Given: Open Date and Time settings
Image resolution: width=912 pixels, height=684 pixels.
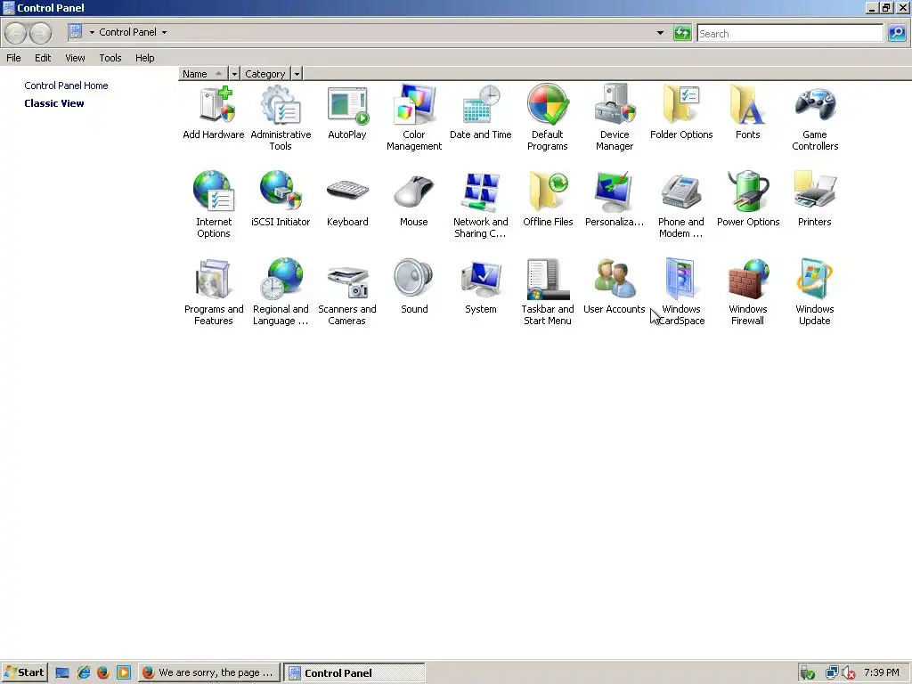Looking at the screenshot, I should tap(480, 113).
